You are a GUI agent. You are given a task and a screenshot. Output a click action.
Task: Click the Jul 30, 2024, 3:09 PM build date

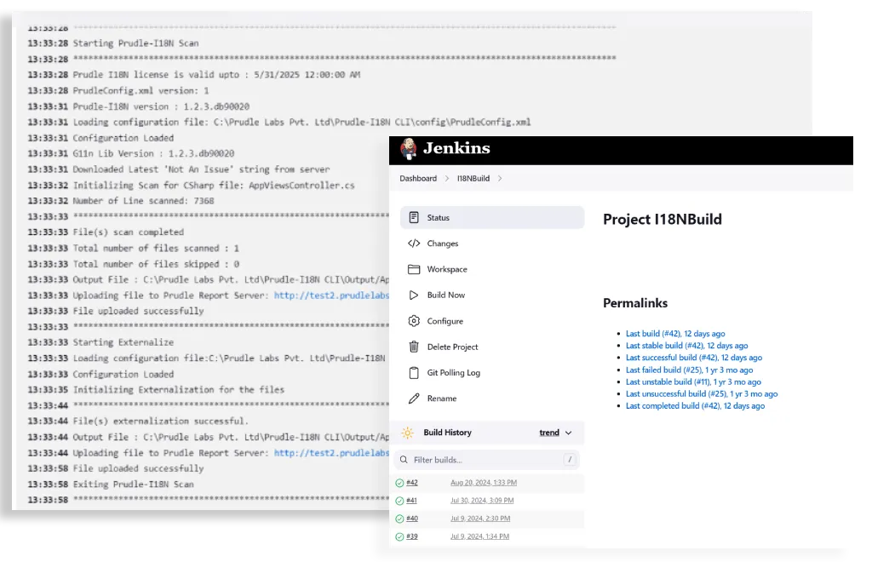482,501
